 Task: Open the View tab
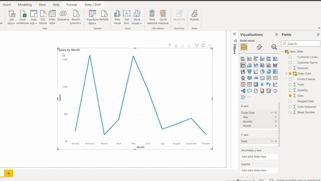pos(42,5)
